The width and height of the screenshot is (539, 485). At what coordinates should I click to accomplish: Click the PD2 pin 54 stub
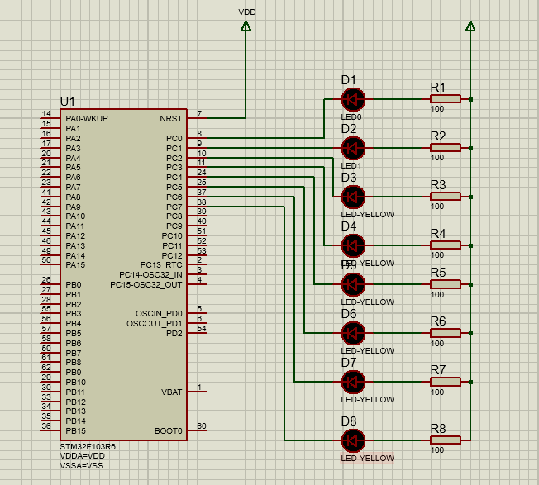tap(198, 333)
